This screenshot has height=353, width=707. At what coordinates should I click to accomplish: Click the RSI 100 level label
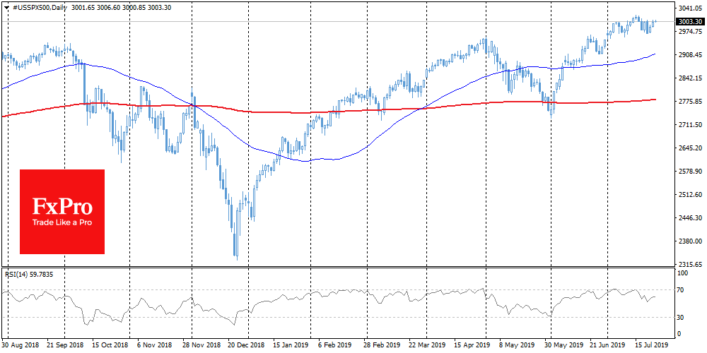point(684,272)
